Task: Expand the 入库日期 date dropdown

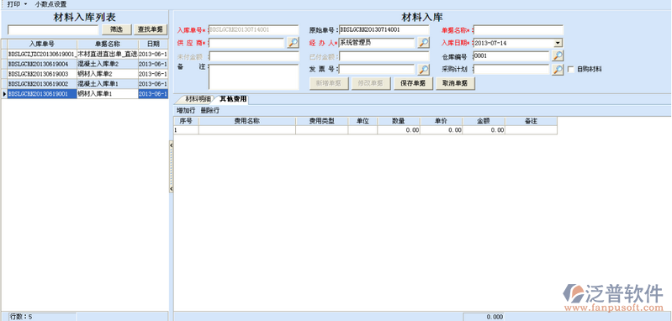Action: tap(558, 43)
